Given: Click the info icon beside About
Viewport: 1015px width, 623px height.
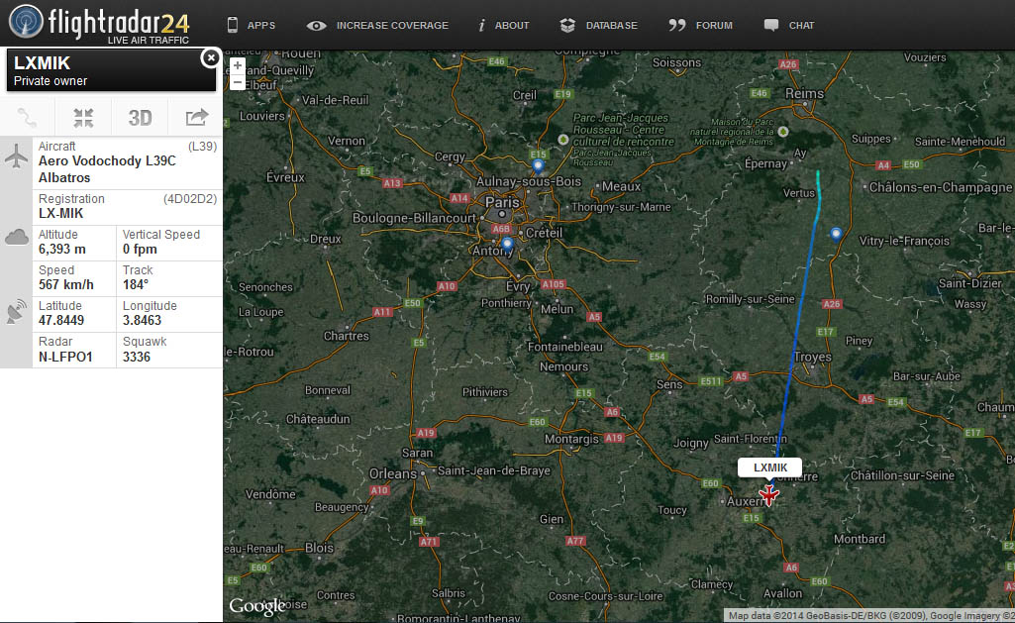Looking at the screenshot, I should [x=481, y=26].
